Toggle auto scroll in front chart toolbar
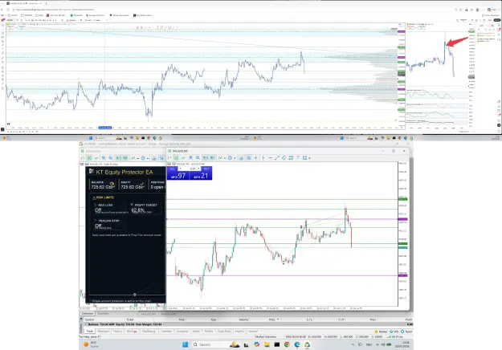Viewport: 502px width, 350px height. pyautogui.click(x=205, y=157)
